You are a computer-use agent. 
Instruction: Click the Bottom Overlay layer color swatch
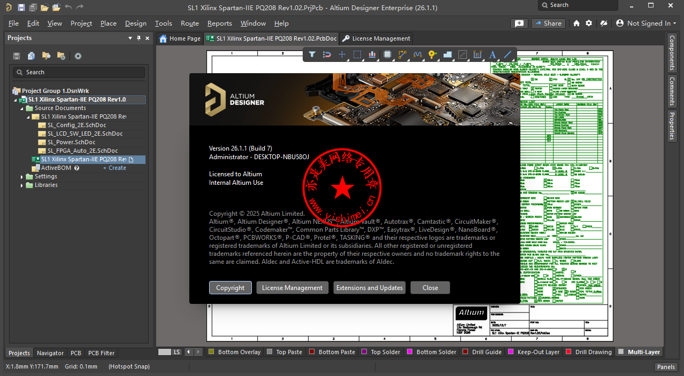click(x=211, y=352)
